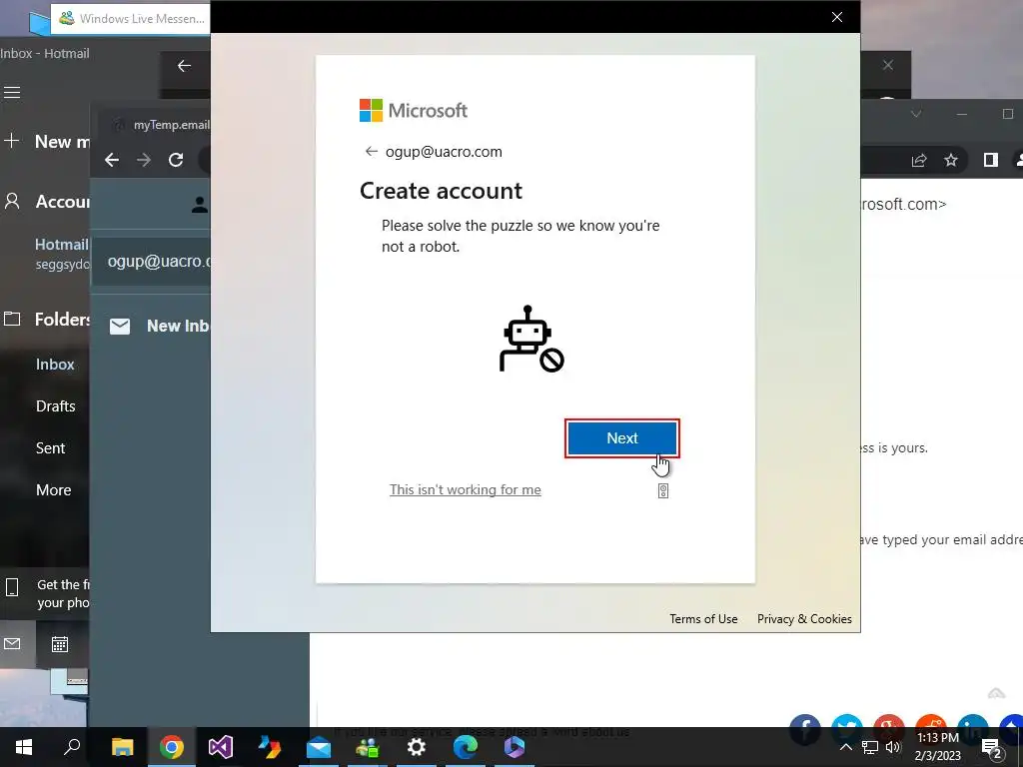Open Windows Live Messenger taskbar icon

[x=368, y=747]
